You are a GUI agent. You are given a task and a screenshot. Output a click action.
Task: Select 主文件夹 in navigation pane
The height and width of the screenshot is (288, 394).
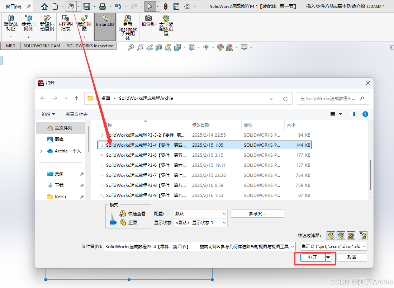[x=60, y=128]
